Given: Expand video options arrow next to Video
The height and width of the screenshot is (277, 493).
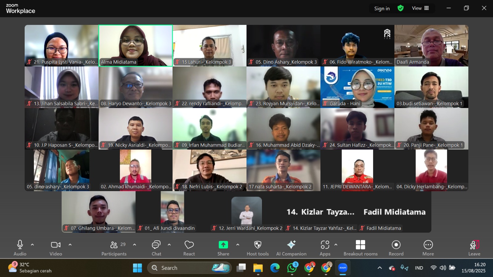Looking at the screenshot, I should click(70, 245).
